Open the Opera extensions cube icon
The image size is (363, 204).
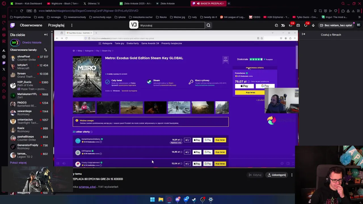pyautogui.click(x=343, y=11)
